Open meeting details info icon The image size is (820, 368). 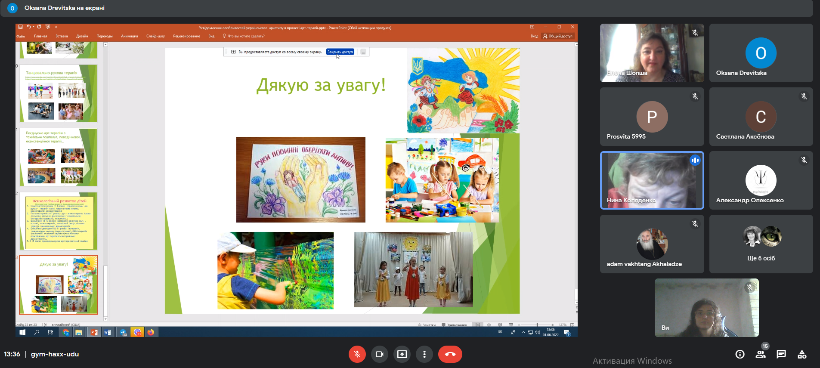click(x=740, y=354)
